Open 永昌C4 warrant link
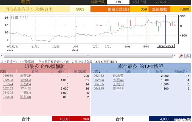This screenshot has width=192, height=122. [26, 84]
